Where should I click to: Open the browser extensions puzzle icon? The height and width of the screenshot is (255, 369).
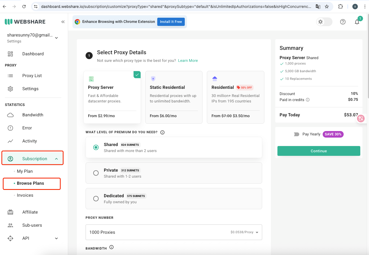click(x=340, y=7)
